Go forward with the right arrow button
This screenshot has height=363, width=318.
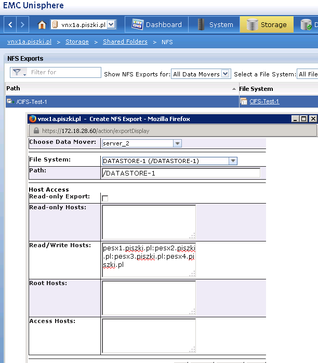tap(22, 24)
